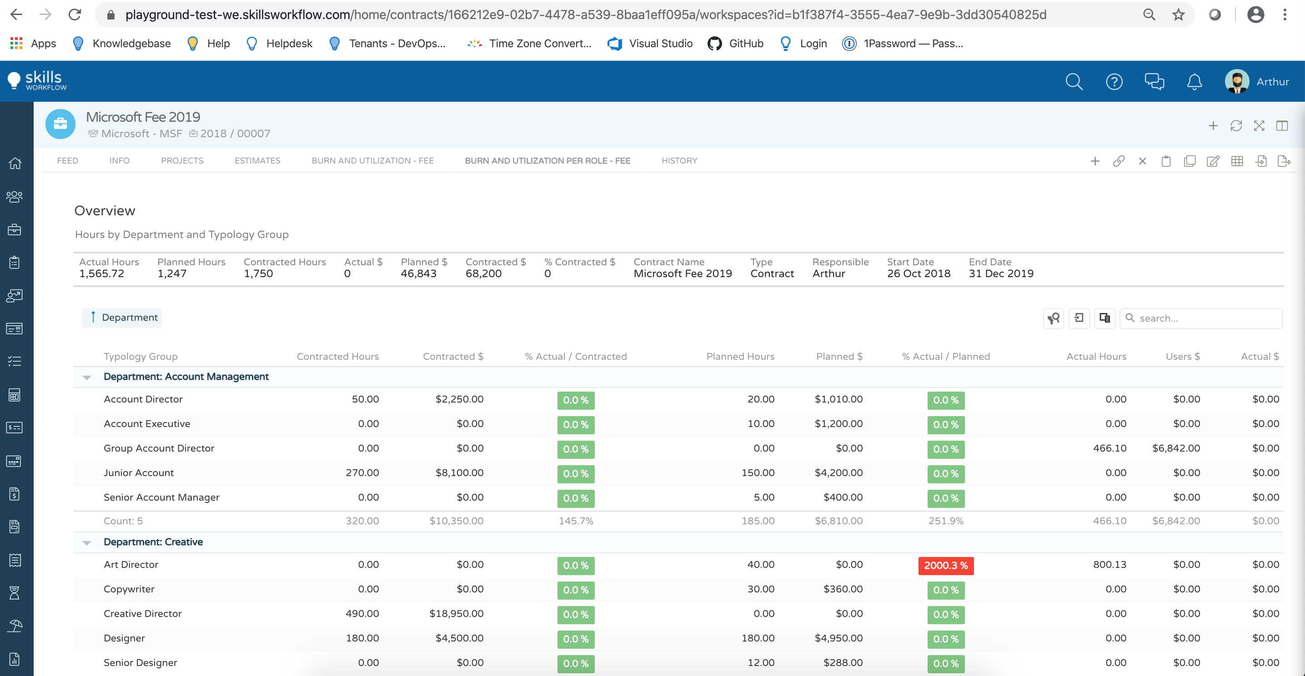Open the notifications bell
This screenshot has width=1305, height=676.
(x=1194, y=81)
